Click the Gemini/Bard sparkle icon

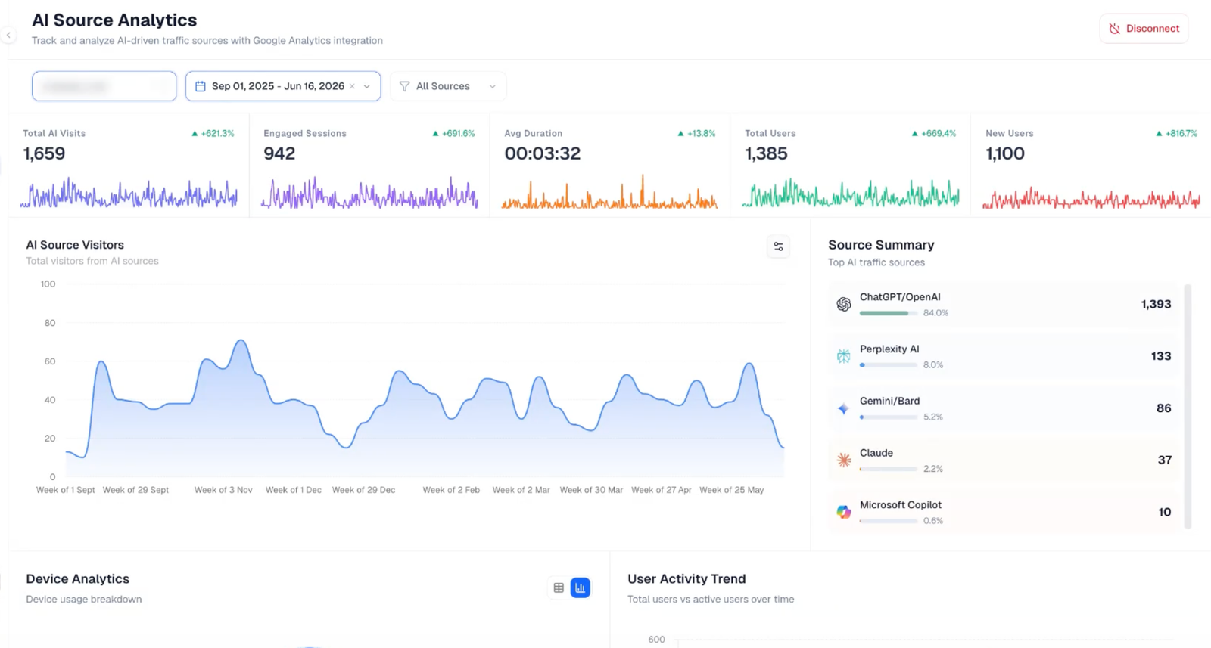(843, 408)
